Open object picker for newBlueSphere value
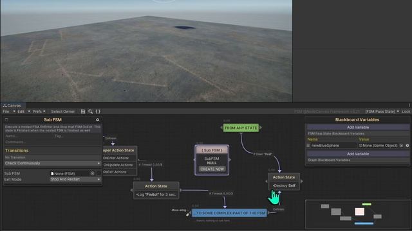The width and height of the screenshot is (412, 231). click(x=401, y=146)
